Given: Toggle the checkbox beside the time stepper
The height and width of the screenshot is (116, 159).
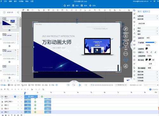Looking at the screenshot, I should (x=128, y=85).
